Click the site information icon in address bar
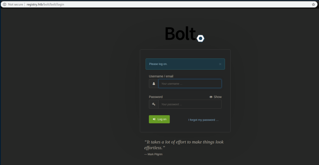The image size is (319, 165). [x=5, y=5]
